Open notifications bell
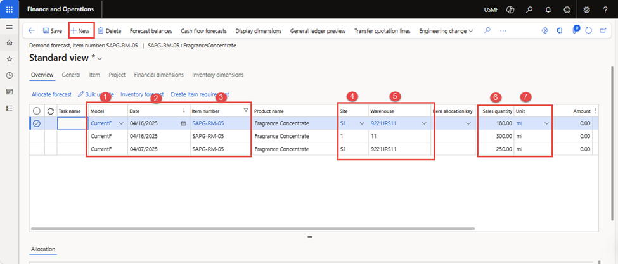Viewport: 618px width, 264px height. pos(548,9)
